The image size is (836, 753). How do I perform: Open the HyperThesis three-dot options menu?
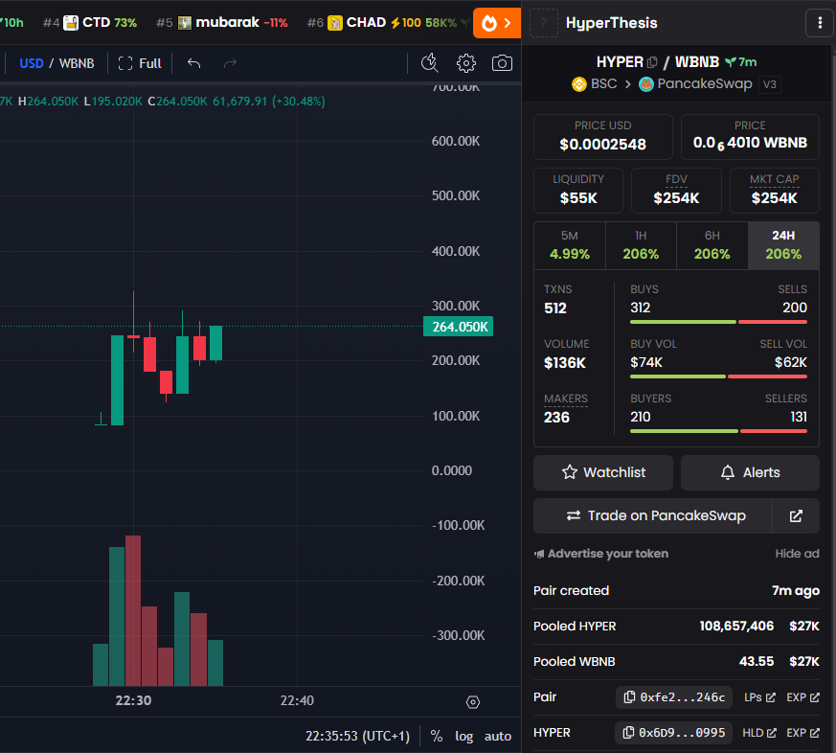point(820,23)
